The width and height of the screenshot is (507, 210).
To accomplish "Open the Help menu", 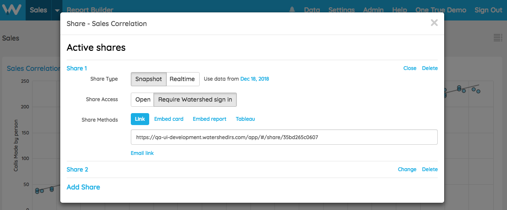I will pos(400,10).
